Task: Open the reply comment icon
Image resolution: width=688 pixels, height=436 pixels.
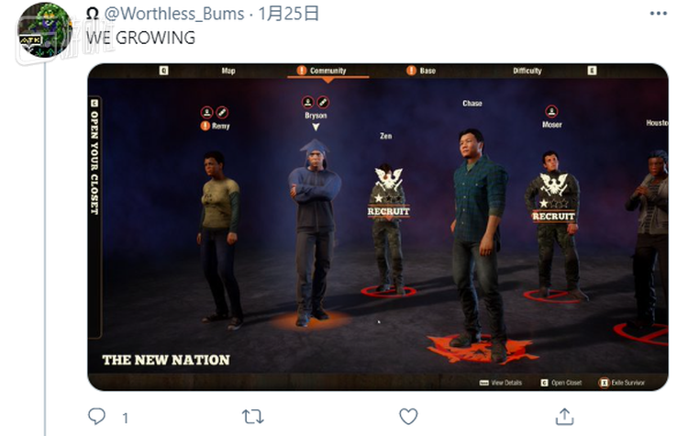Action: tap(96, 416)
